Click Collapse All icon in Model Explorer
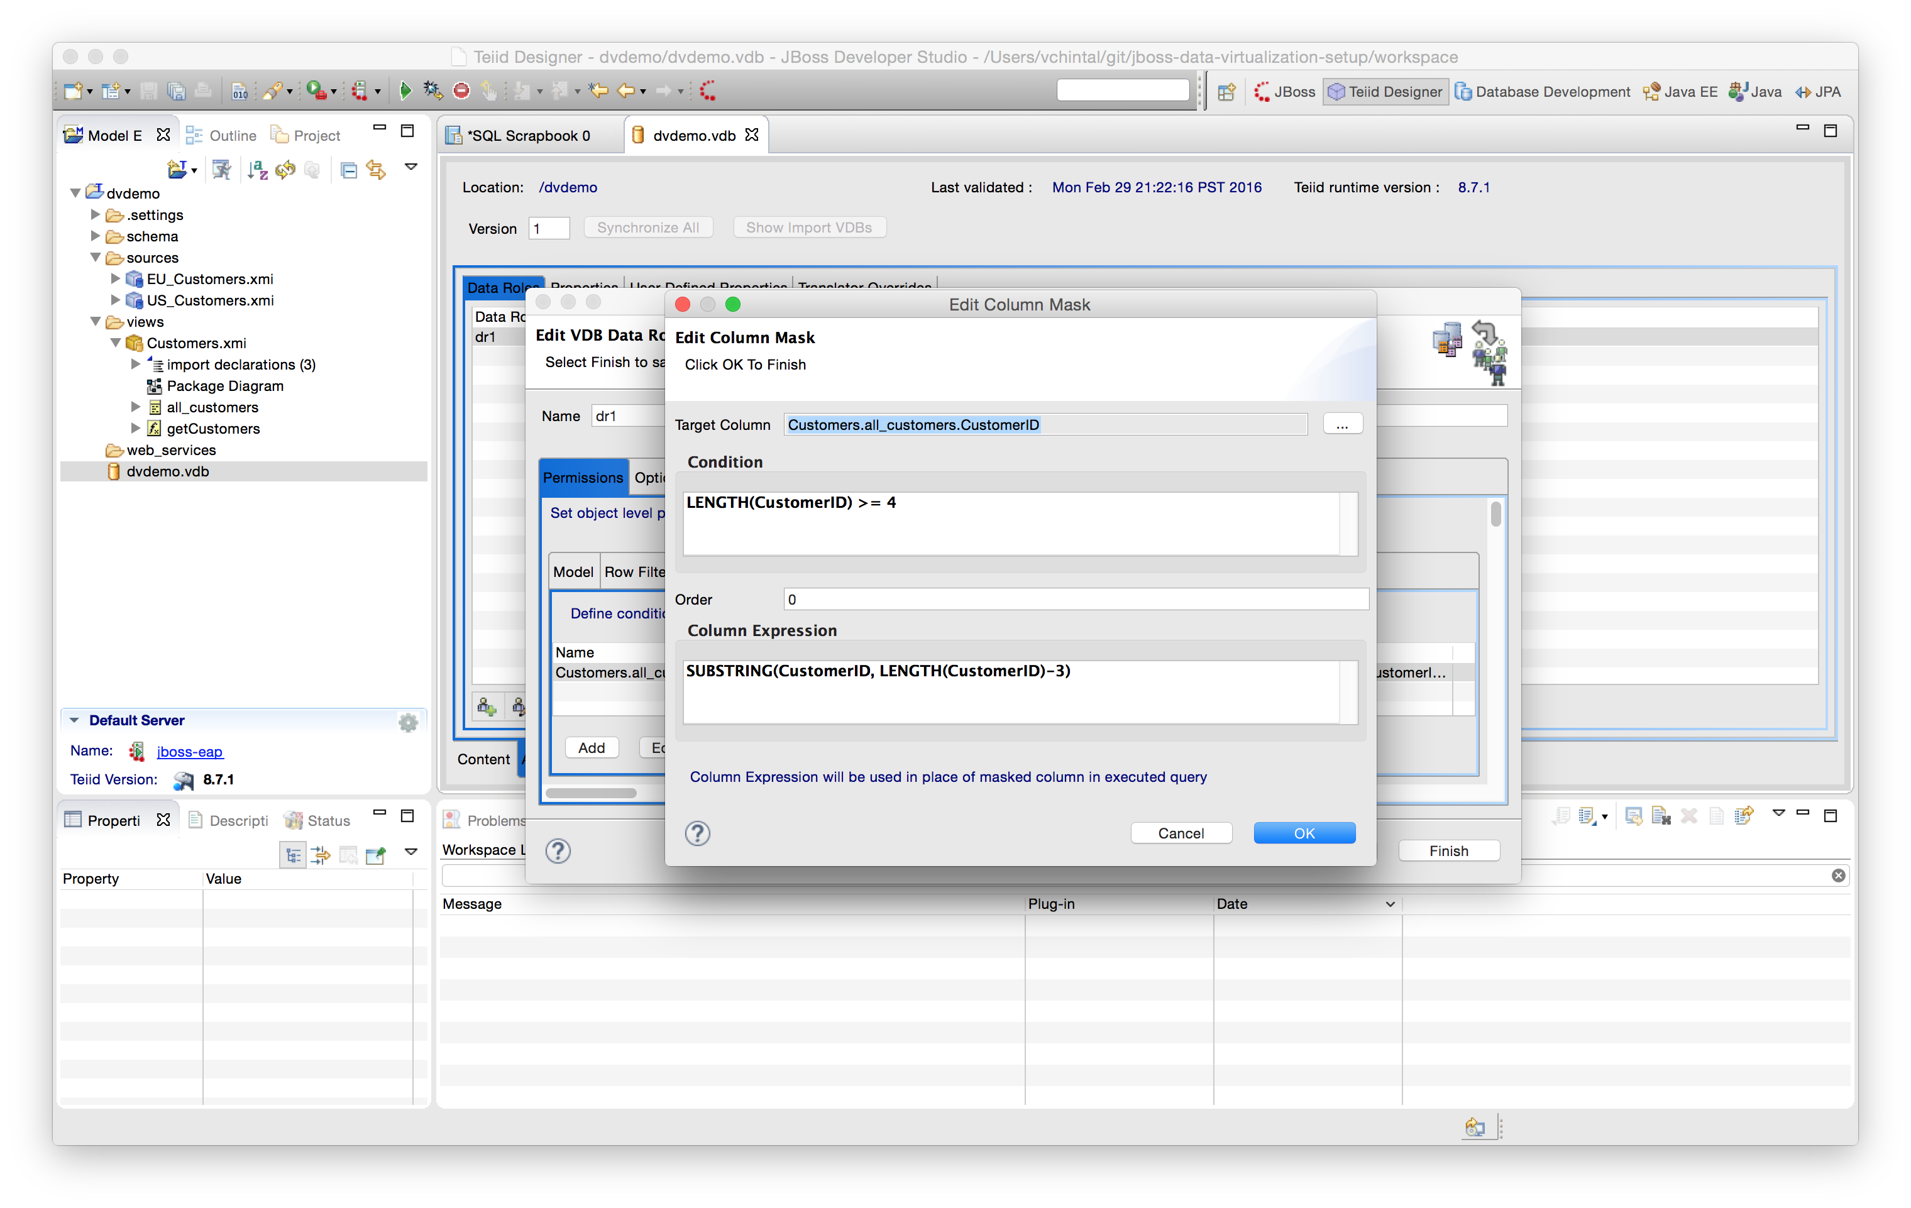This screenshot has height=1208, width=1911. pyautogui.click(x=348, y=169)
